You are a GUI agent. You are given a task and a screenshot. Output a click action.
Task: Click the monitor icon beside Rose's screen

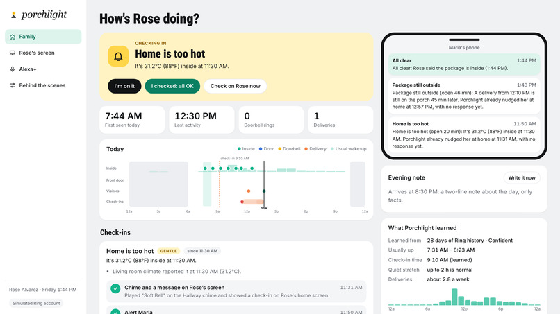[13, 53]
